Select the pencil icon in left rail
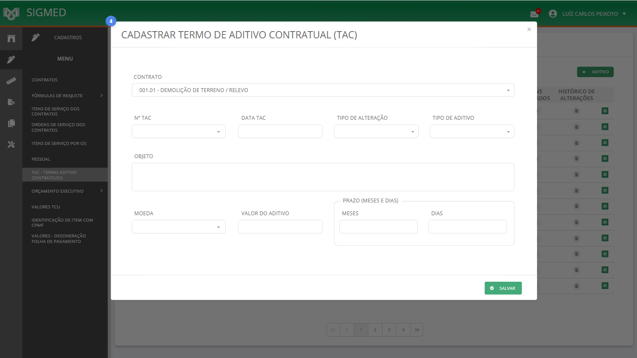Image resolution: width=637 pixels, height=358 pixels. tap(11, 60)
